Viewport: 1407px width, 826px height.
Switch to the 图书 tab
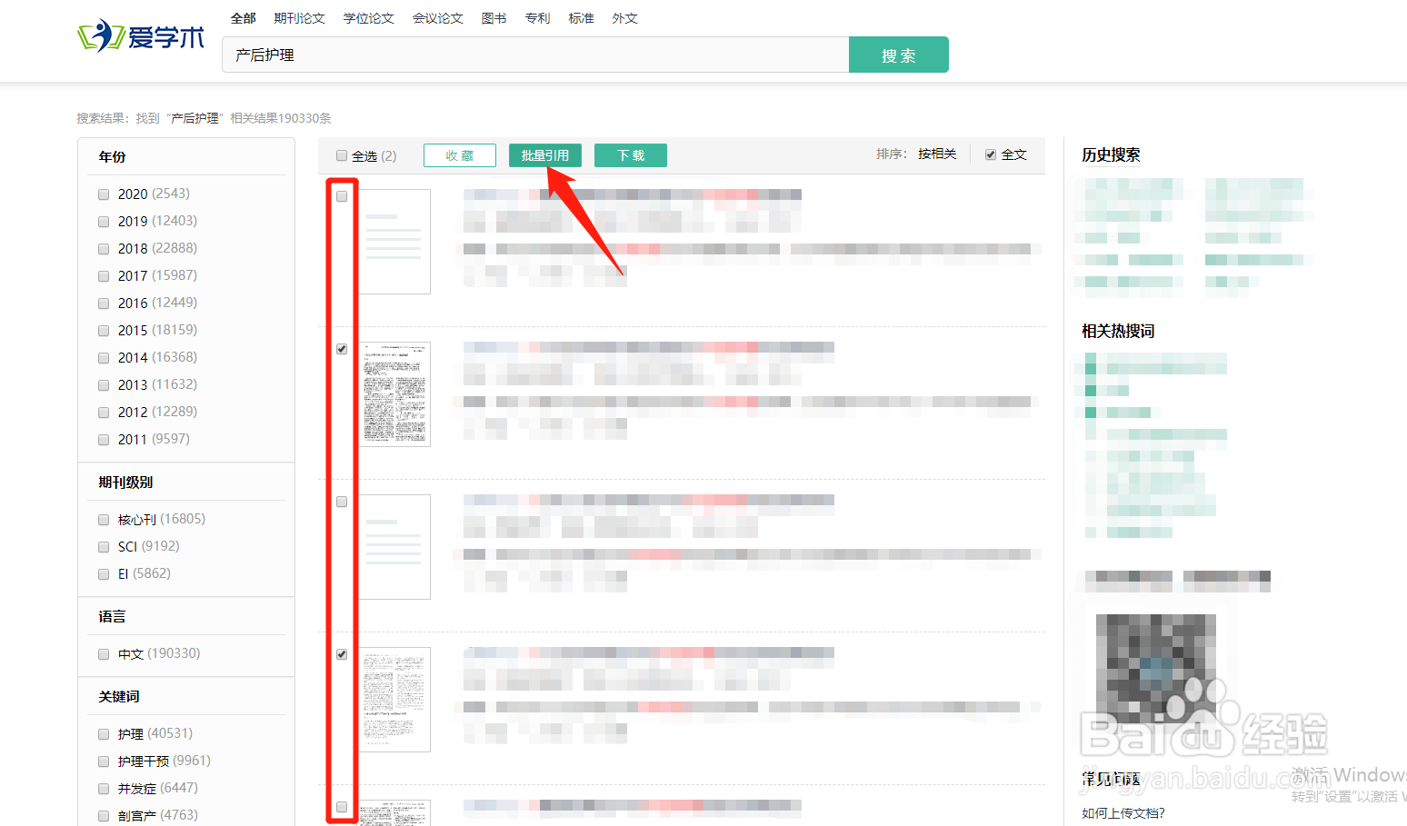click(x=494, y=18)
